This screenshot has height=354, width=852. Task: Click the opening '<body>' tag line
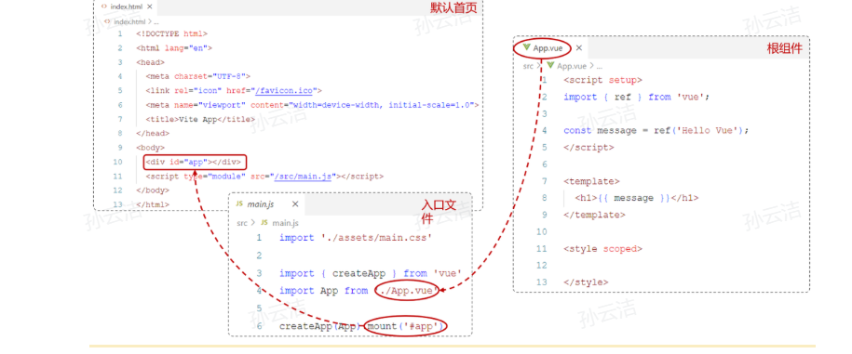tap(151, 148)
